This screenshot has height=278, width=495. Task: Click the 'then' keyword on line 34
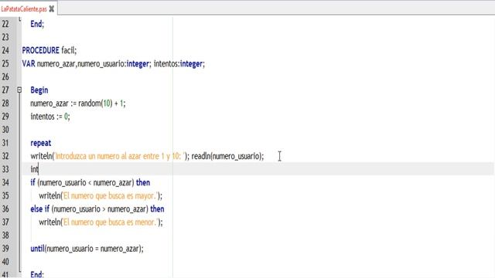[143, 183]
